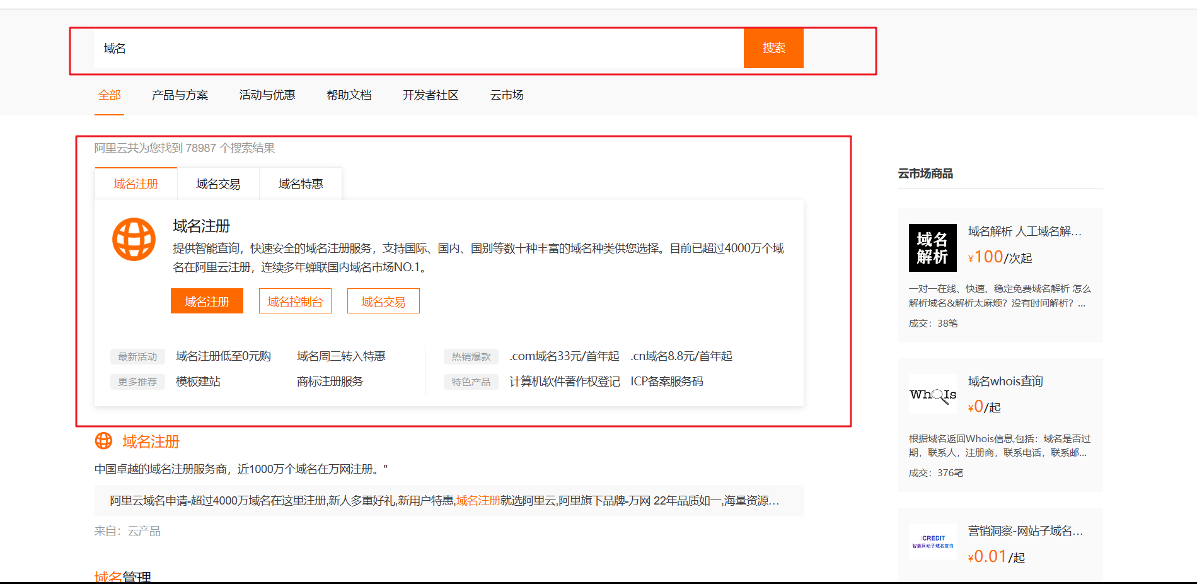Viewport: 1197px width, 584px height.
Task: Open the WhoIs product logo thumbnail
Action: click(x=932, y=394)
